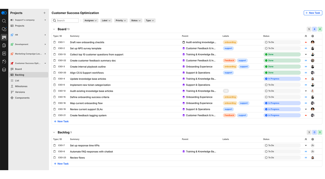325x179 pixels.
Task: Open the search icon in left rail
Action: [4, 21]
